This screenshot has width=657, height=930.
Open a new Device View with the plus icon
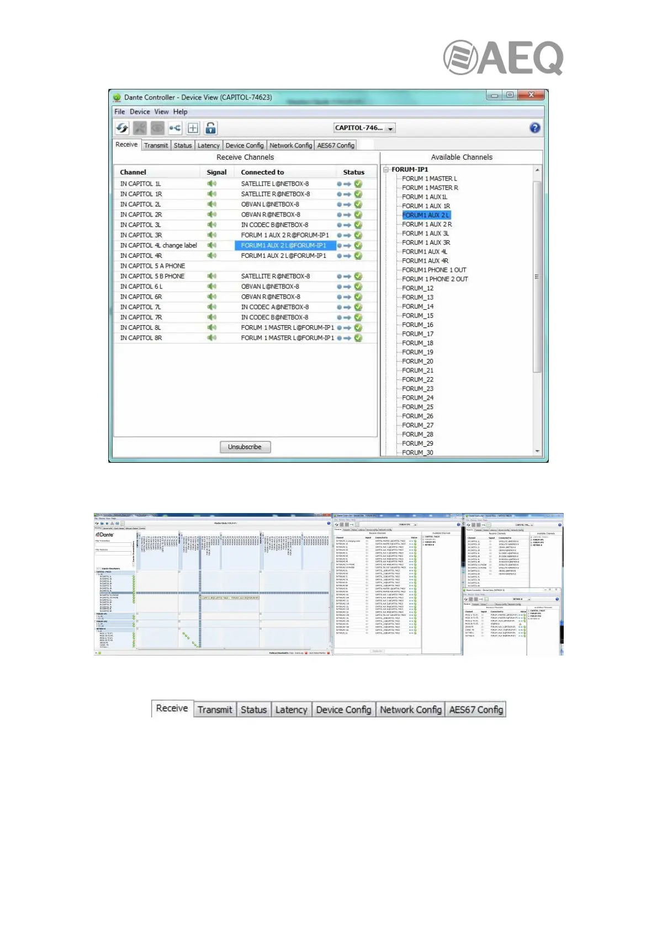[193, 128]
